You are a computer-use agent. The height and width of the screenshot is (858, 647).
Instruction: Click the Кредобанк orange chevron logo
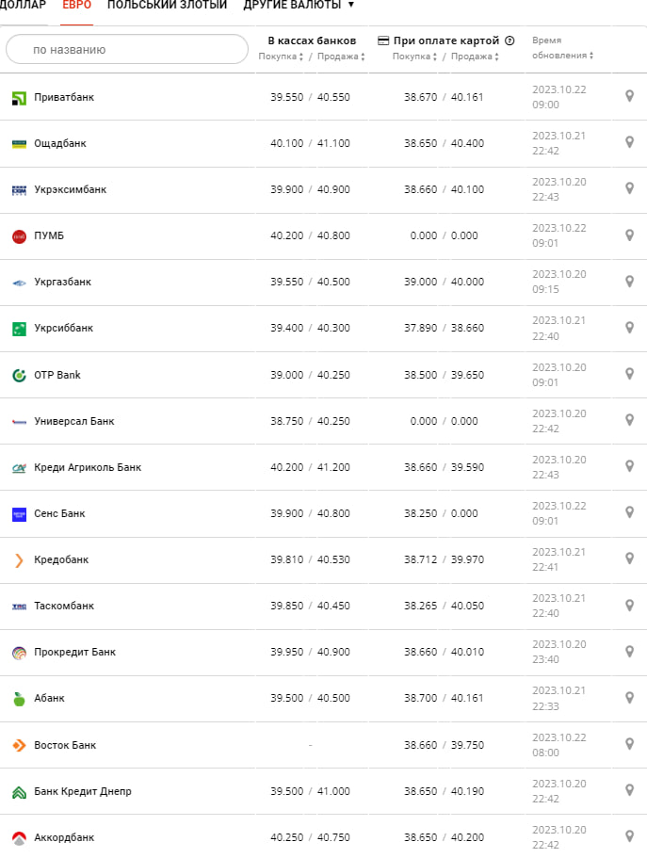19,560
